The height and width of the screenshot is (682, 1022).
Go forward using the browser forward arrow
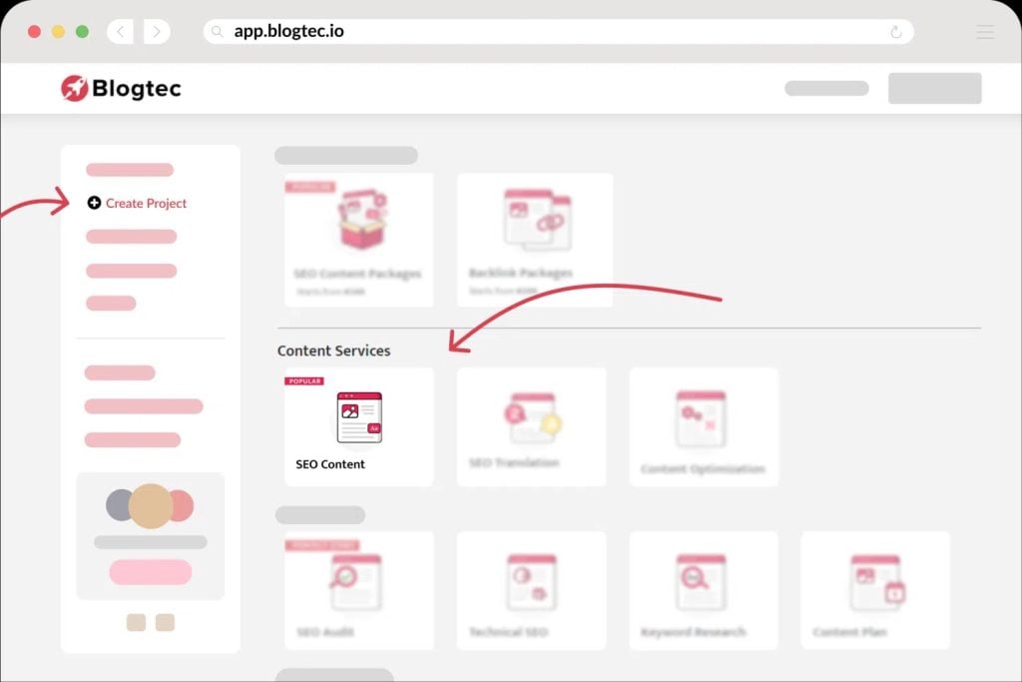tap(157, 31)
